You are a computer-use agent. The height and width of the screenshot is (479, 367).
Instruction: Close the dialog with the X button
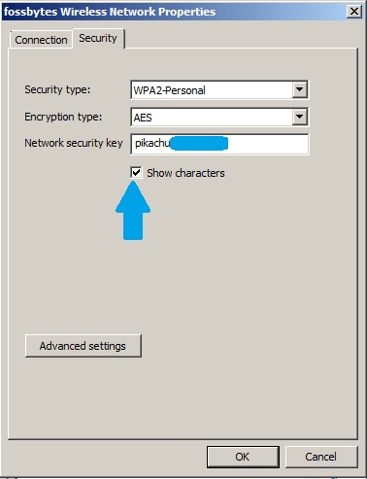pyautogui.click(x=354, y=12)
